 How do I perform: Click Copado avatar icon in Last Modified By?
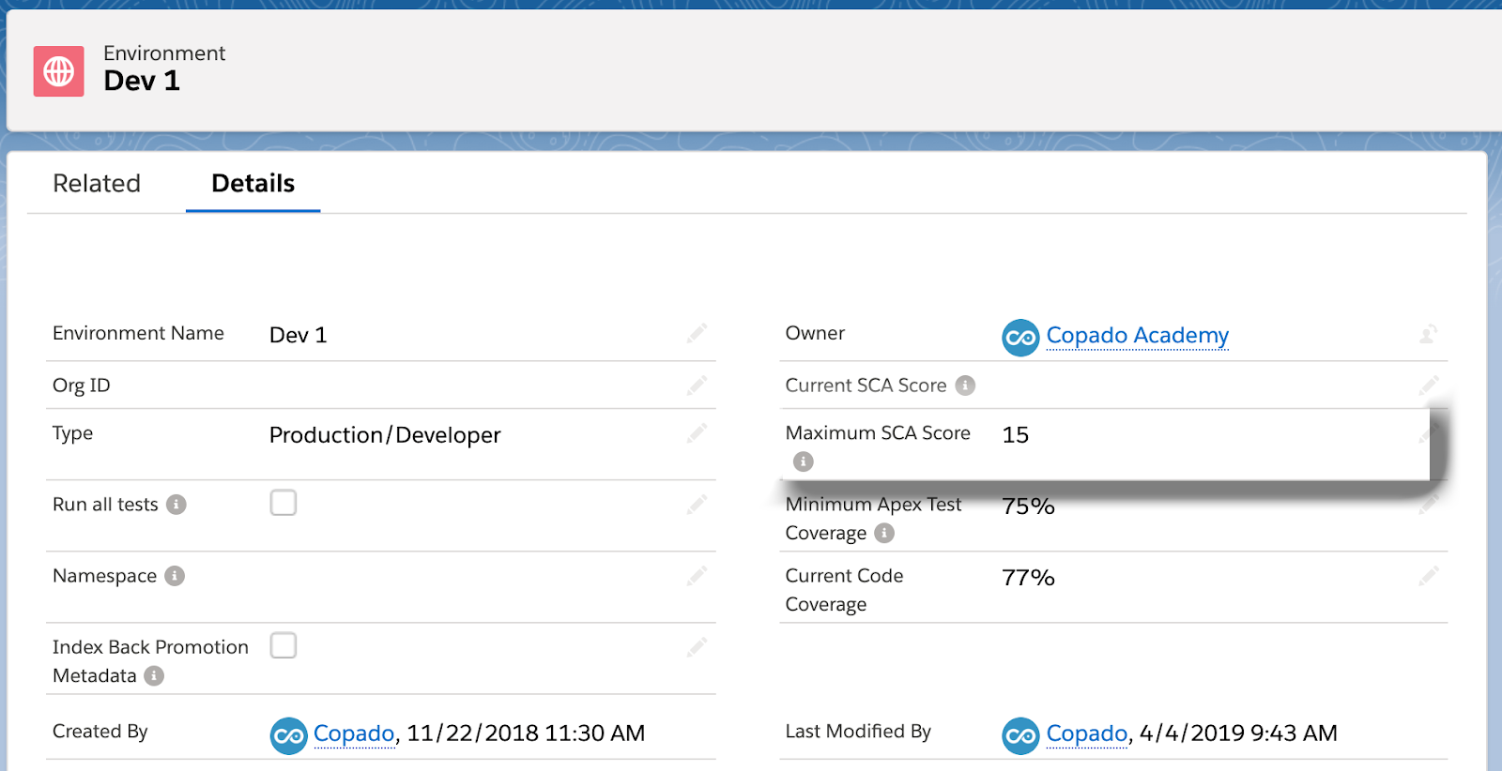coord(1020,735)
